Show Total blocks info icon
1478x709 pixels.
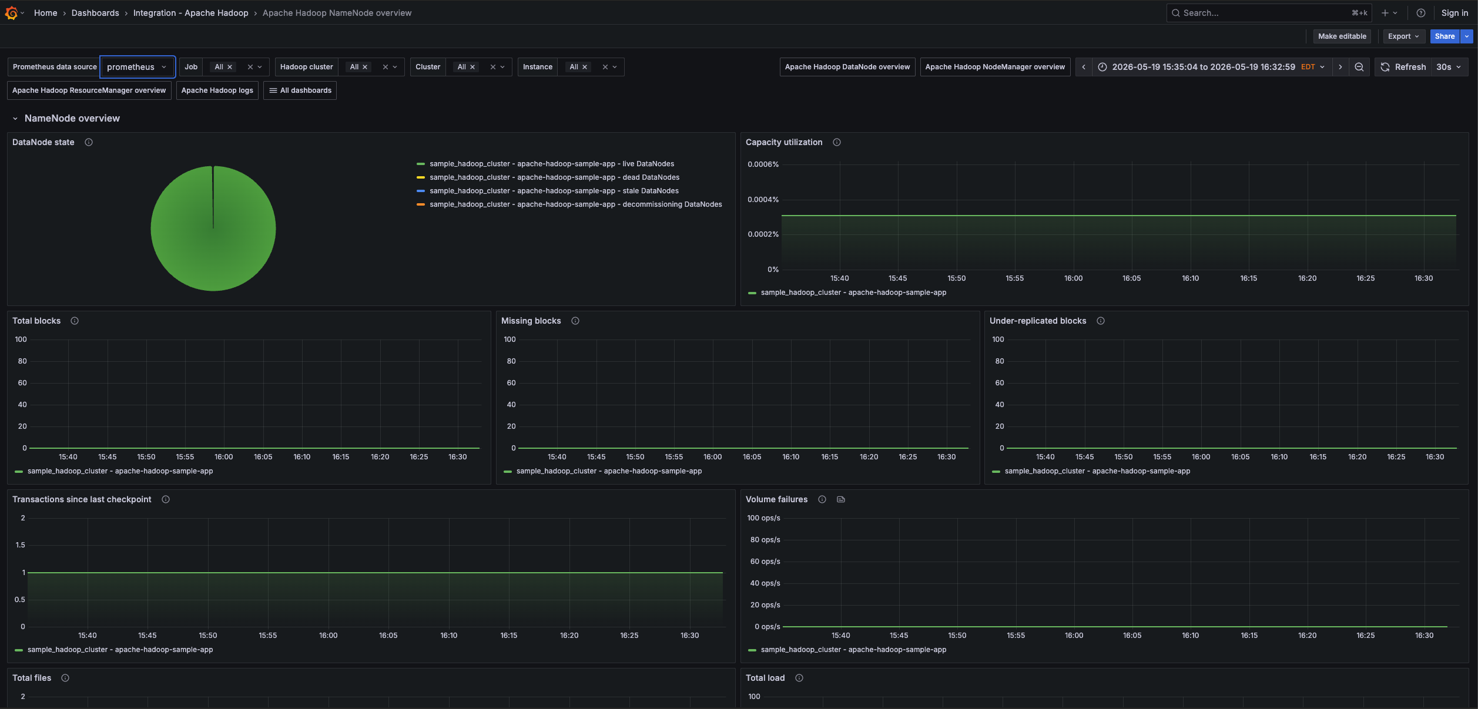click(75, 321)
